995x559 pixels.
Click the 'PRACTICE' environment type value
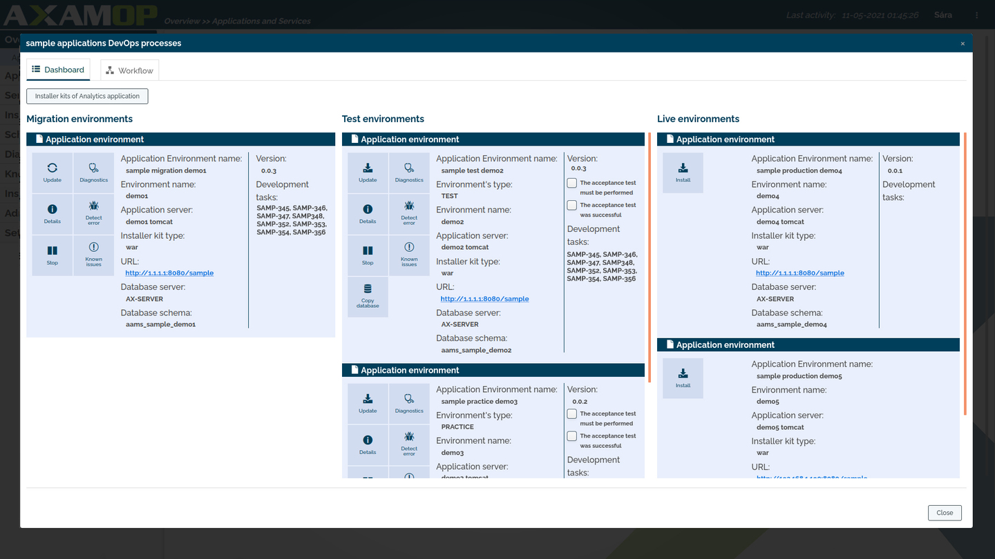coord(457,427)
